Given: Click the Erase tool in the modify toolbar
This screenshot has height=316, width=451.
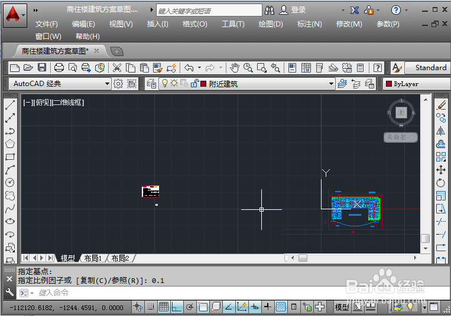Looking at the screenshot, I should (440, 105).
